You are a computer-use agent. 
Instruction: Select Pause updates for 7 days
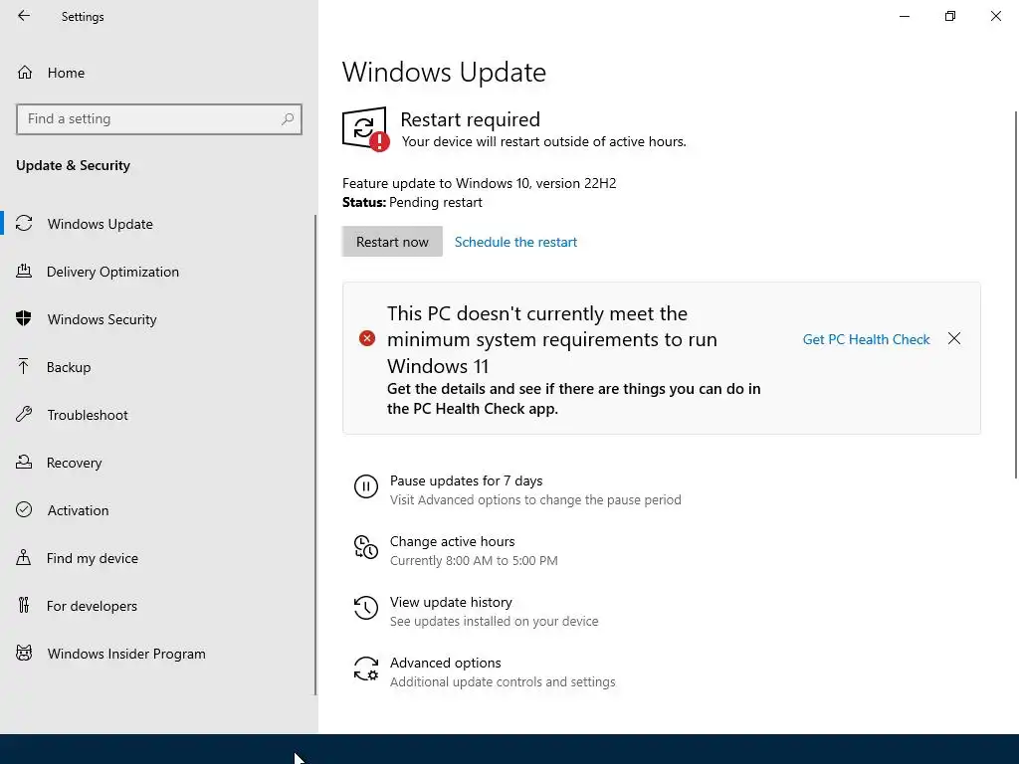[x=466, y=480]
